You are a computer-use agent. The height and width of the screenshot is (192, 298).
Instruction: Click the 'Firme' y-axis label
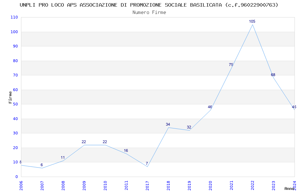tap(10, 97)
